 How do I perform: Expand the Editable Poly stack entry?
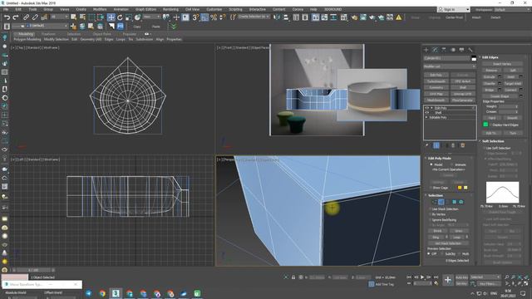point(426,117)
